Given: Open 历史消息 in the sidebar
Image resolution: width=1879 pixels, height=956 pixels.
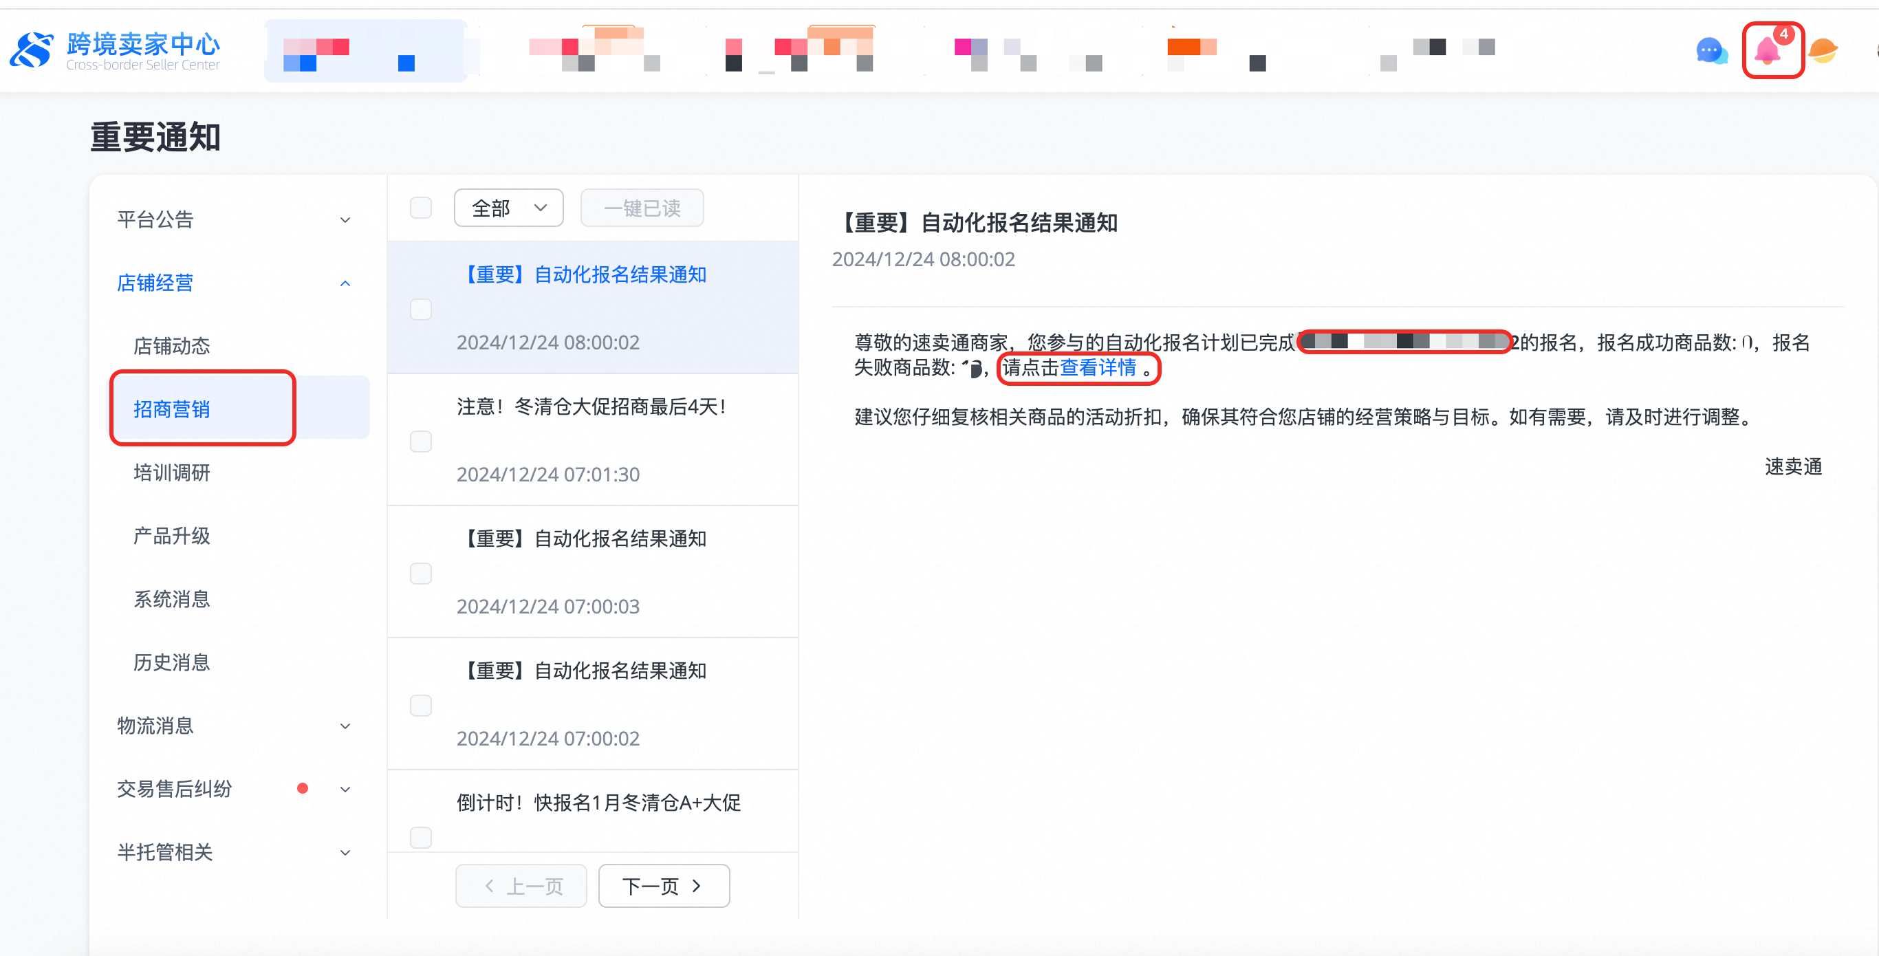Looking at the screenshot, I should click(x=171, y=662).
